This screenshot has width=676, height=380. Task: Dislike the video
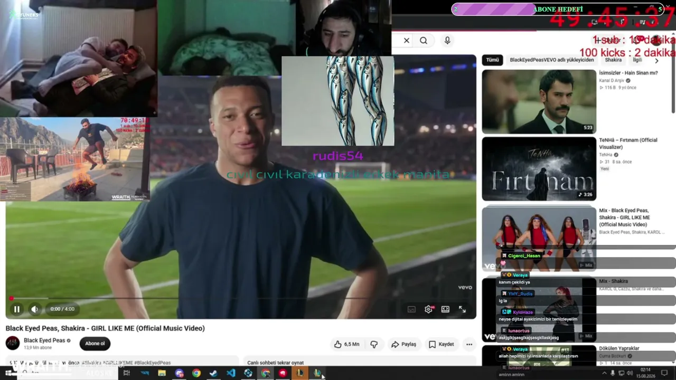pyautogui.click(x=374, y=344)
